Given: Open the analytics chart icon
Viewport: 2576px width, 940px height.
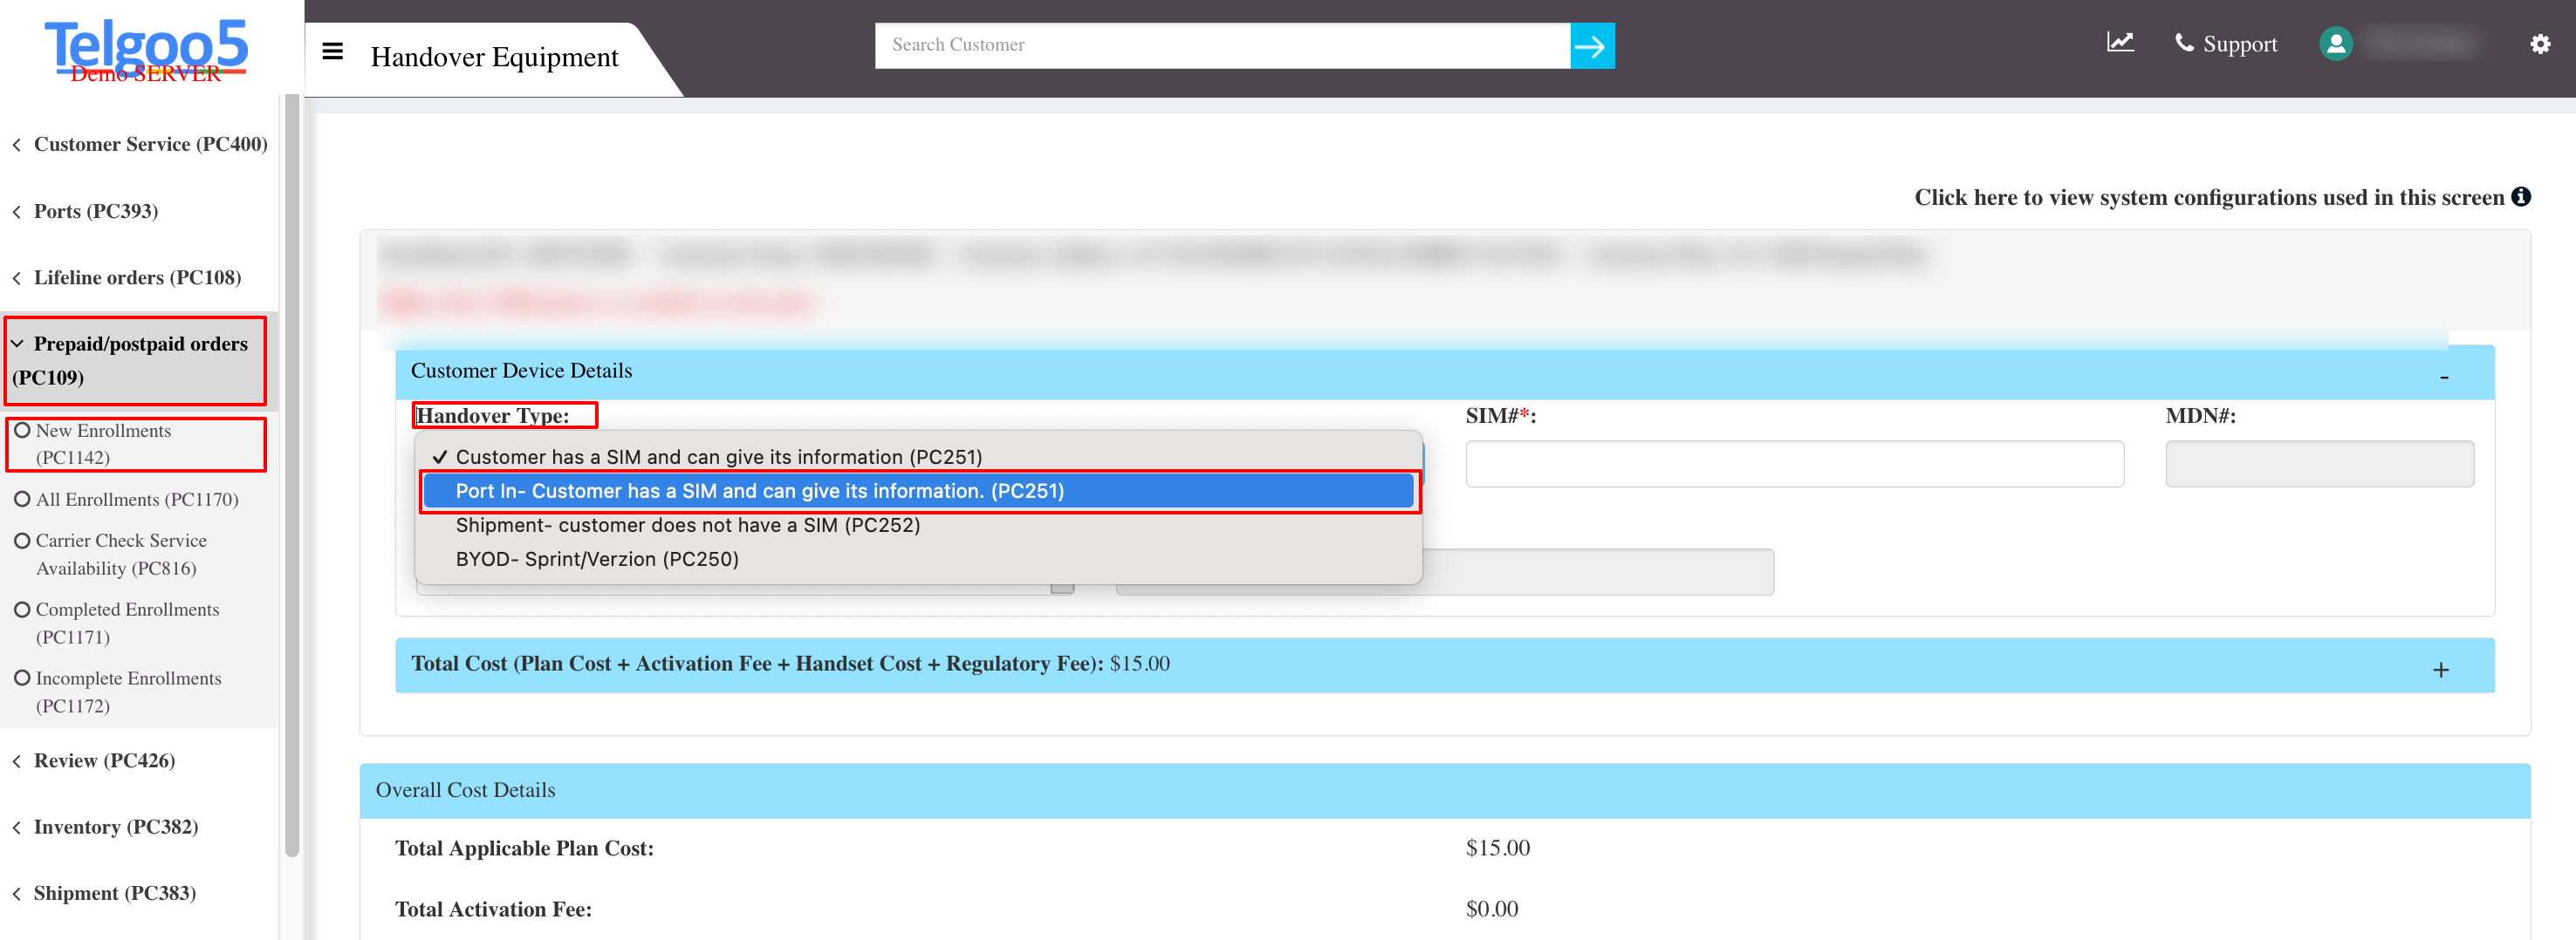Looking at the screenshot, I should (x=2121, y=43).
